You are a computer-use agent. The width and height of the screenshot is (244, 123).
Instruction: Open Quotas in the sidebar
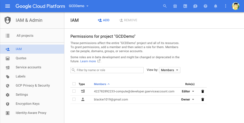point(21,58)
